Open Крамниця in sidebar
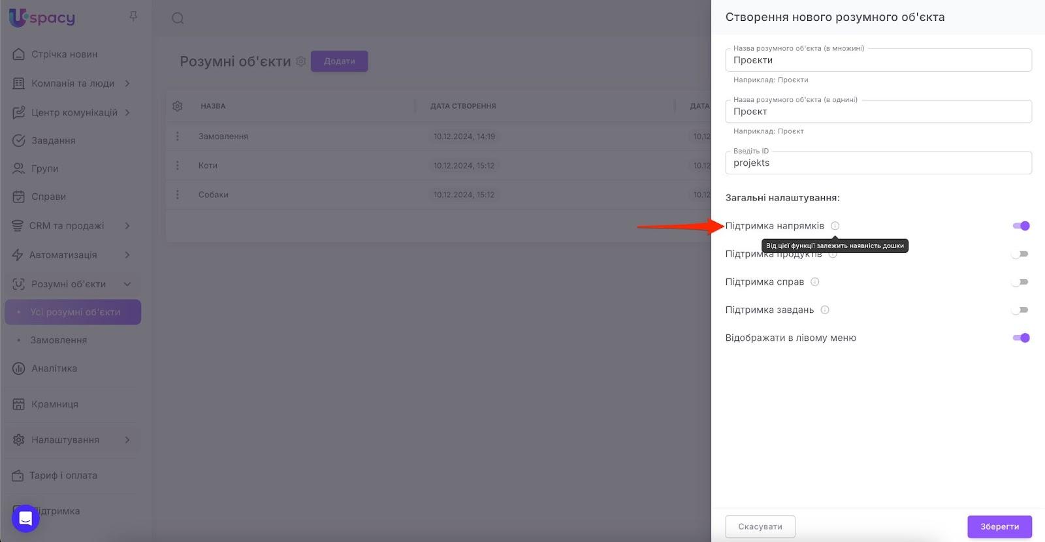 point(55,404)
